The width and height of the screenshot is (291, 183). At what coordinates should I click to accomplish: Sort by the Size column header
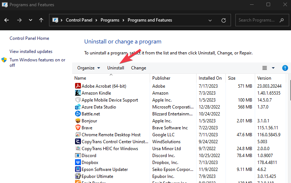[x=240, y=78]
